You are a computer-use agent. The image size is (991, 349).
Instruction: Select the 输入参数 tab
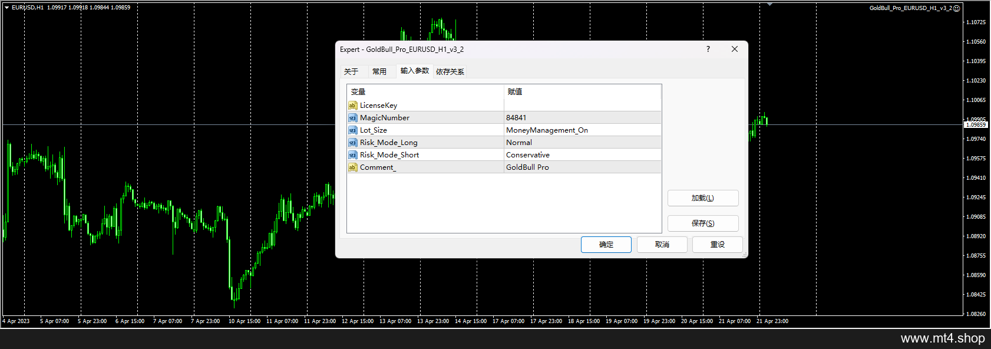415,71
